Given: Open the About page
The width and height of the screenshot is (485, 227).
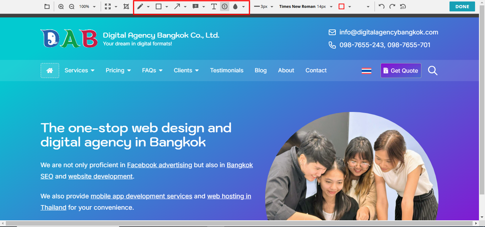Looking at the screenshot, I should pyautogui.click(x=286, y=70).
